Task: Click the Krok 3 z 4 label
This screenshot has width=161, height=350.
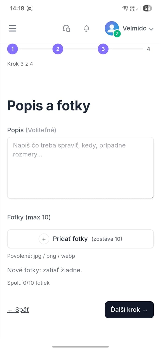Action: point(20,64)
